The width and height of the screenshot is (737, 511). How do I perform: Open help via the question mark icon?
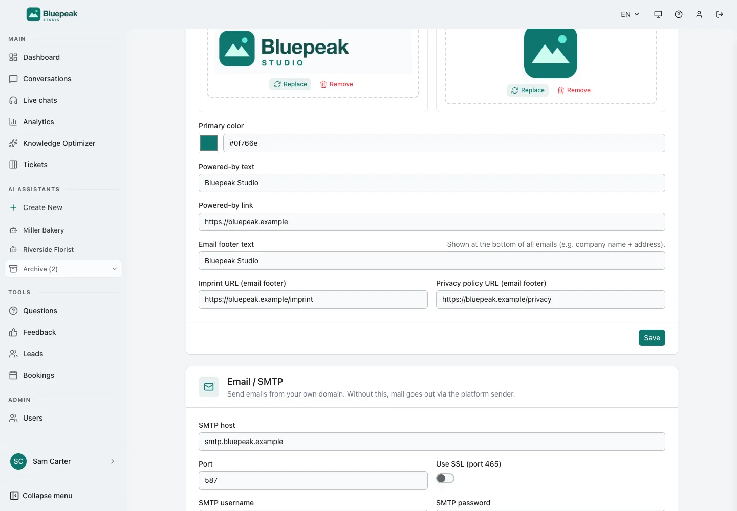pos(679,14)
